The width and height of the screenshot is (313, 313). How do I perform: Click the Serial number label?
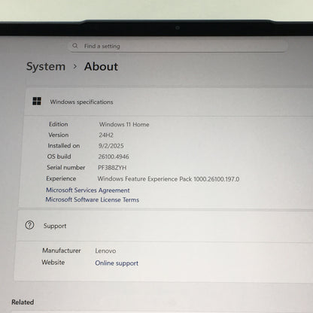(66, 167)
